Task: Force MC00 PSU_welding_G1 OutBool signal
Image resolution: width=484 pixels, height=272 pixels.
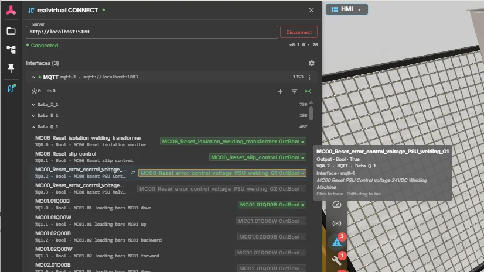Action: 222,173
